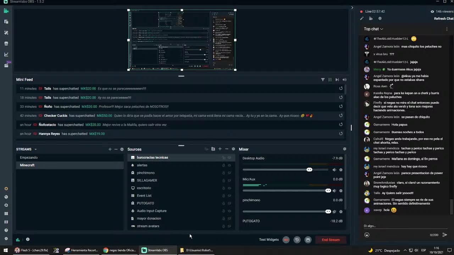
Task: Collapse the chat panel with the arrow
Action: tap(352, 7)
